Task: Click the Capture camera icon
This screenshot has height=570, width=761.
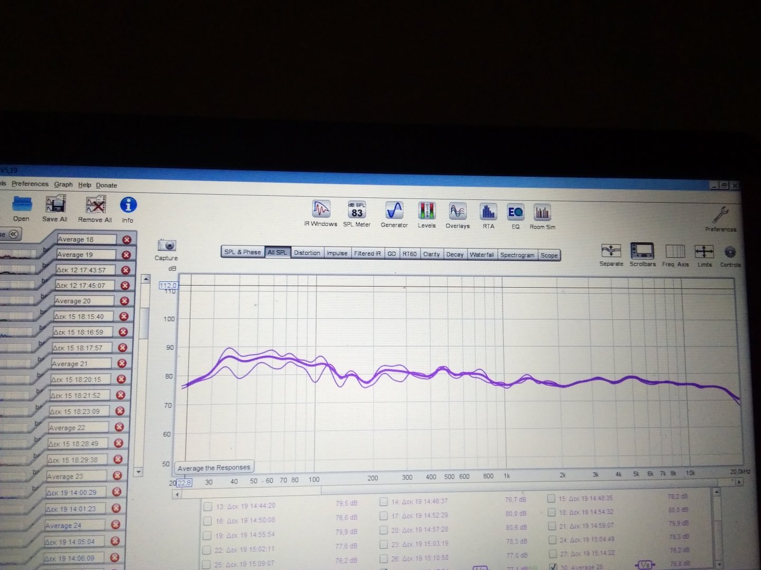Action: (166, 246)
